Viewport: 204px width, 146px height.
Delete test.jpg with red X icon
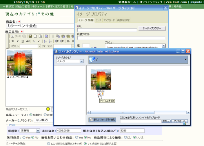coord(99,94)
